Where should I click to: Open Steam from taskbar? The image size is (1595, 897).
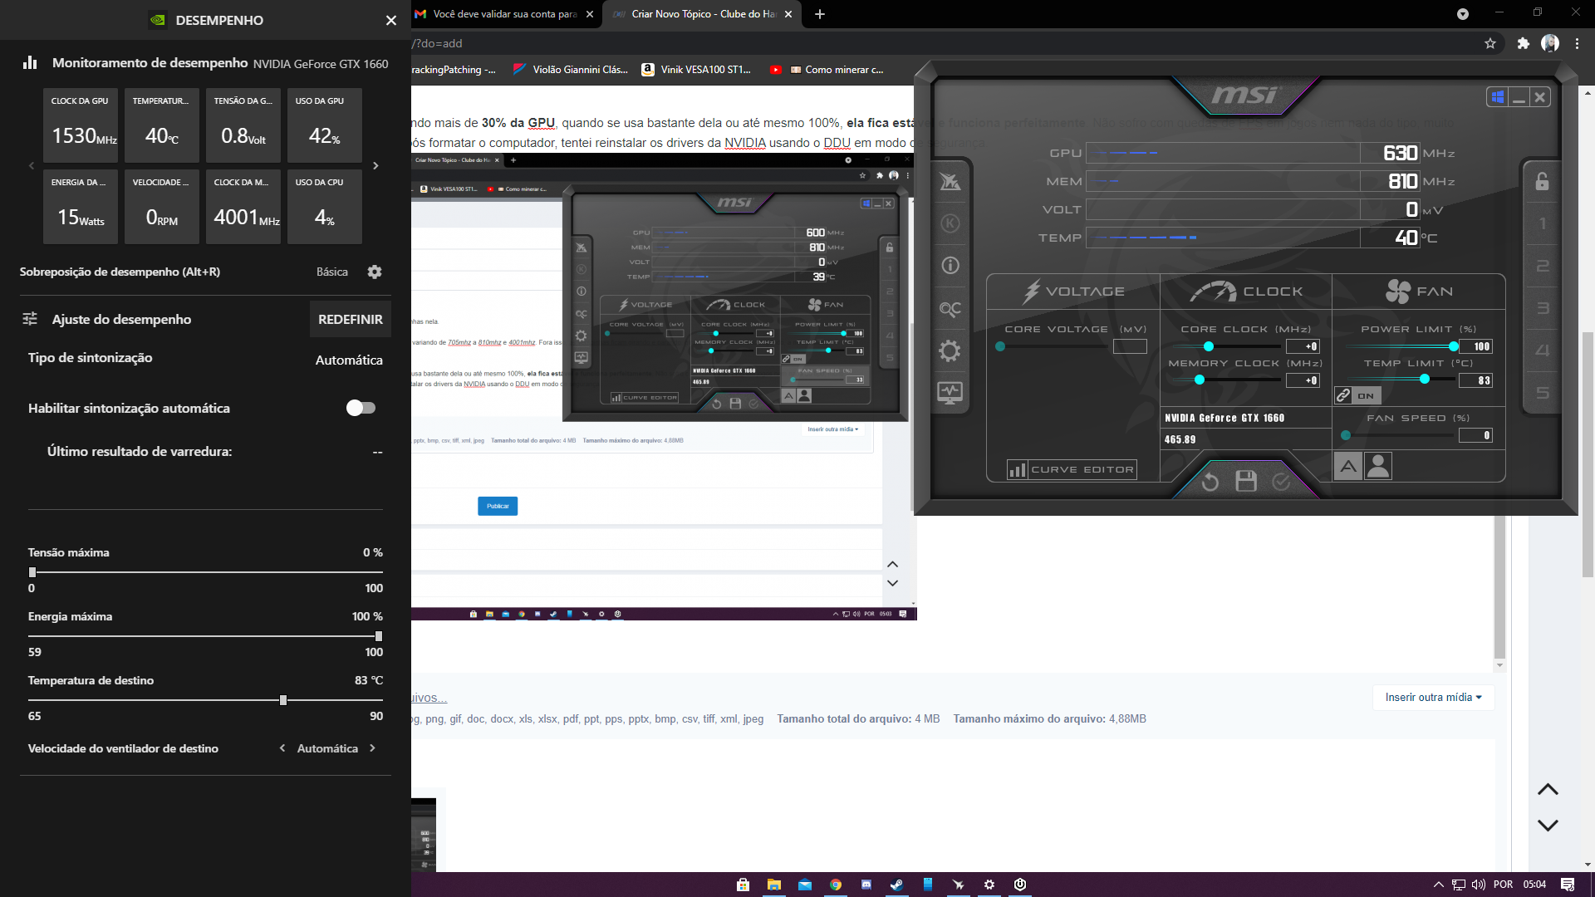897,885
